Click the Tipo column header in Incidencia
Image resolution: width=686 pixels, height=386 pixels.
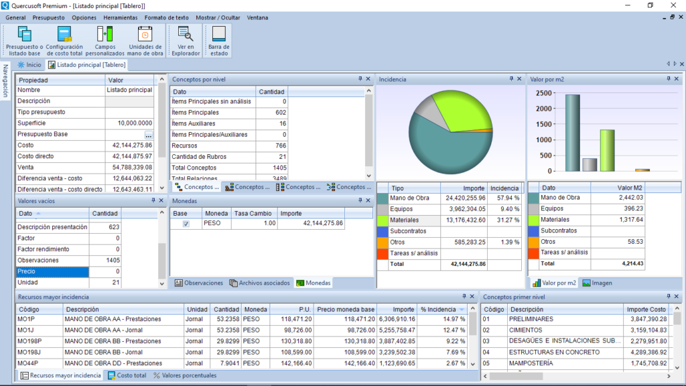coord(414,188)
